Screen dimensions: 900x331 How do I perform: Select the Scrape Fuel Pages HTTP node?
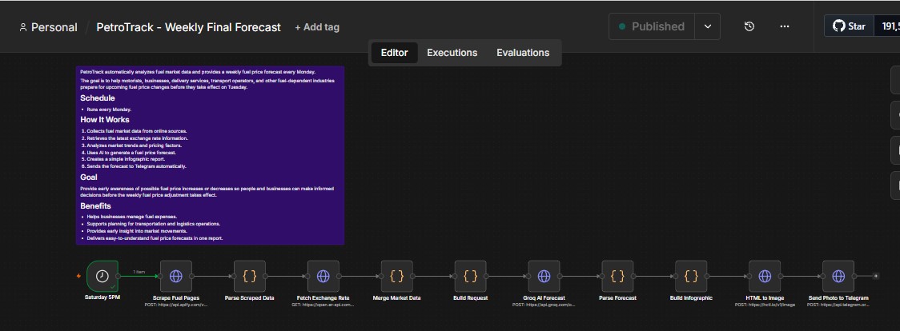coord(175,276)
